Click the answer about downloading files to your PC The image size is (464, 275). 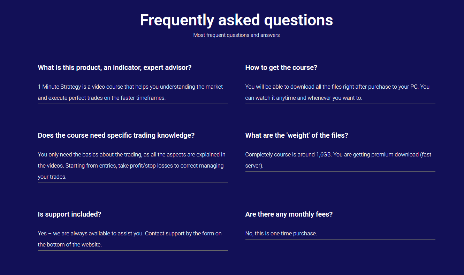click(x=337, y=92)
